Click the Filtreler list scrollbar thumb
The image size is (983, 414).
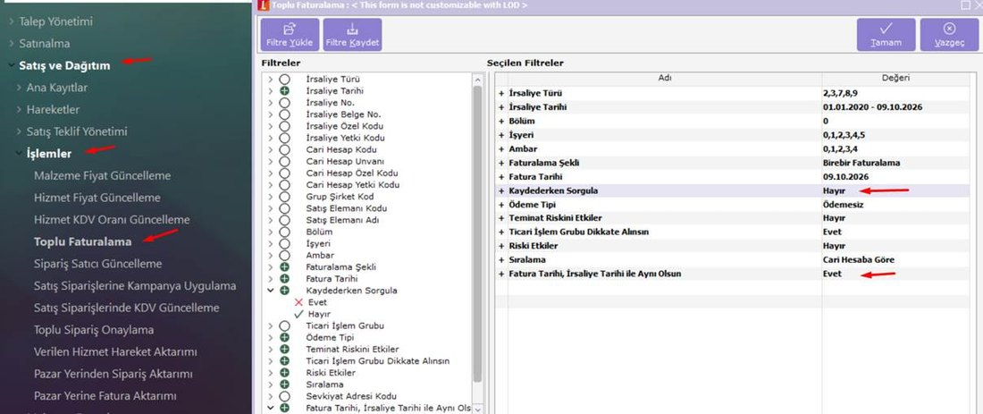tap(478, 233)
